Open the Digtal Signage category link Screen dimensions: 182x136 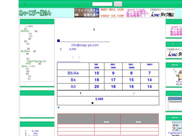(35, 61)
